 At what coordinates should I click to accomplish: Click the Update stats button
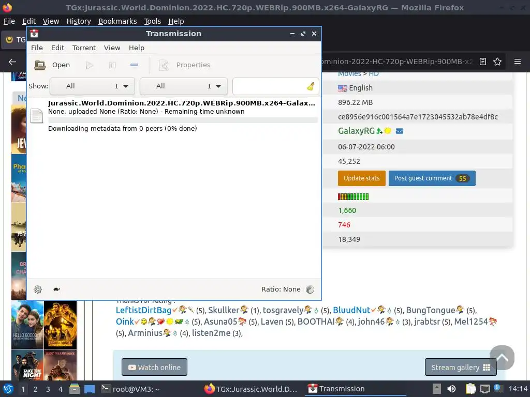pyautogui.click(x=361, y=178)
